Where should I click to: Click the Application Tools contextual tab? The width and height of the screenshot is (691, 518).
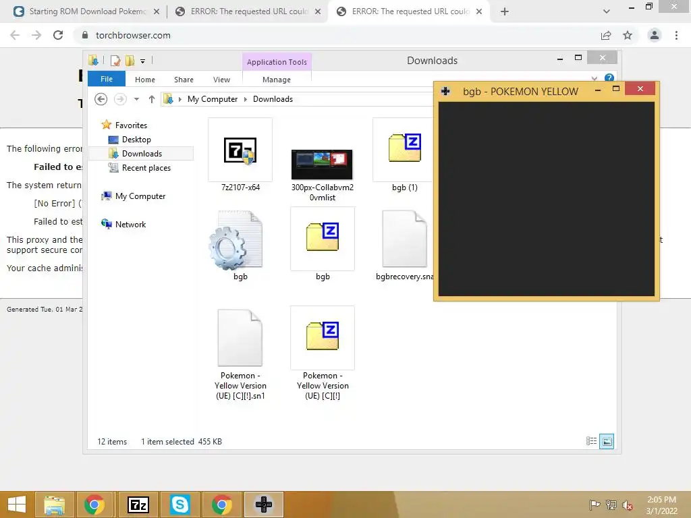pos(277,62)
